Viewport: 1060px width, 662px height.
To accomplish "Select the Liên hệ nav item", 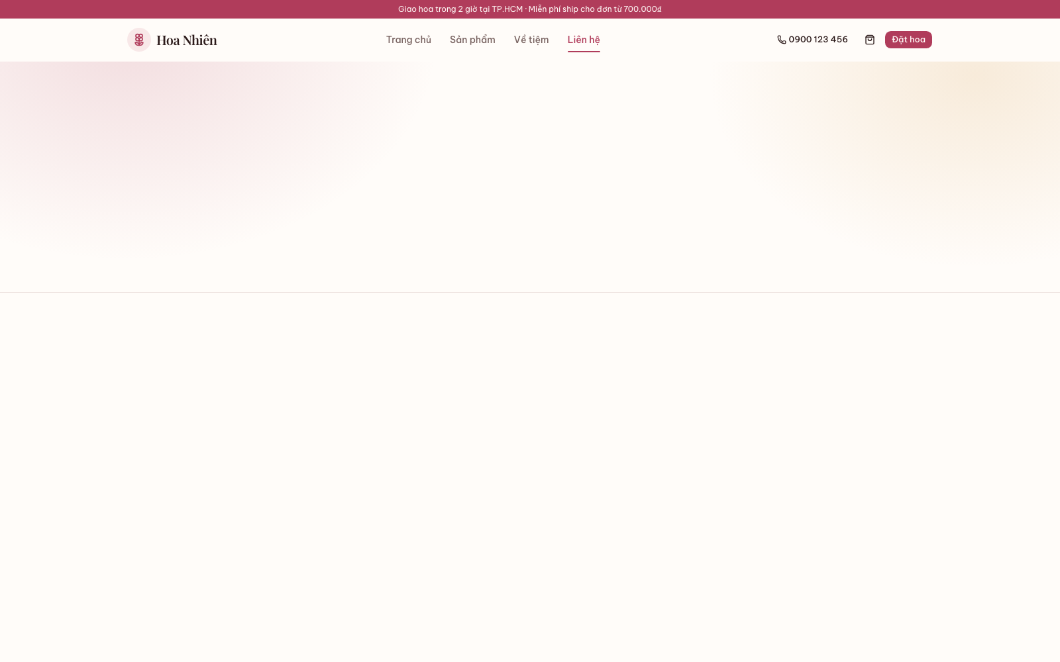I will click(x=584, y=40).
